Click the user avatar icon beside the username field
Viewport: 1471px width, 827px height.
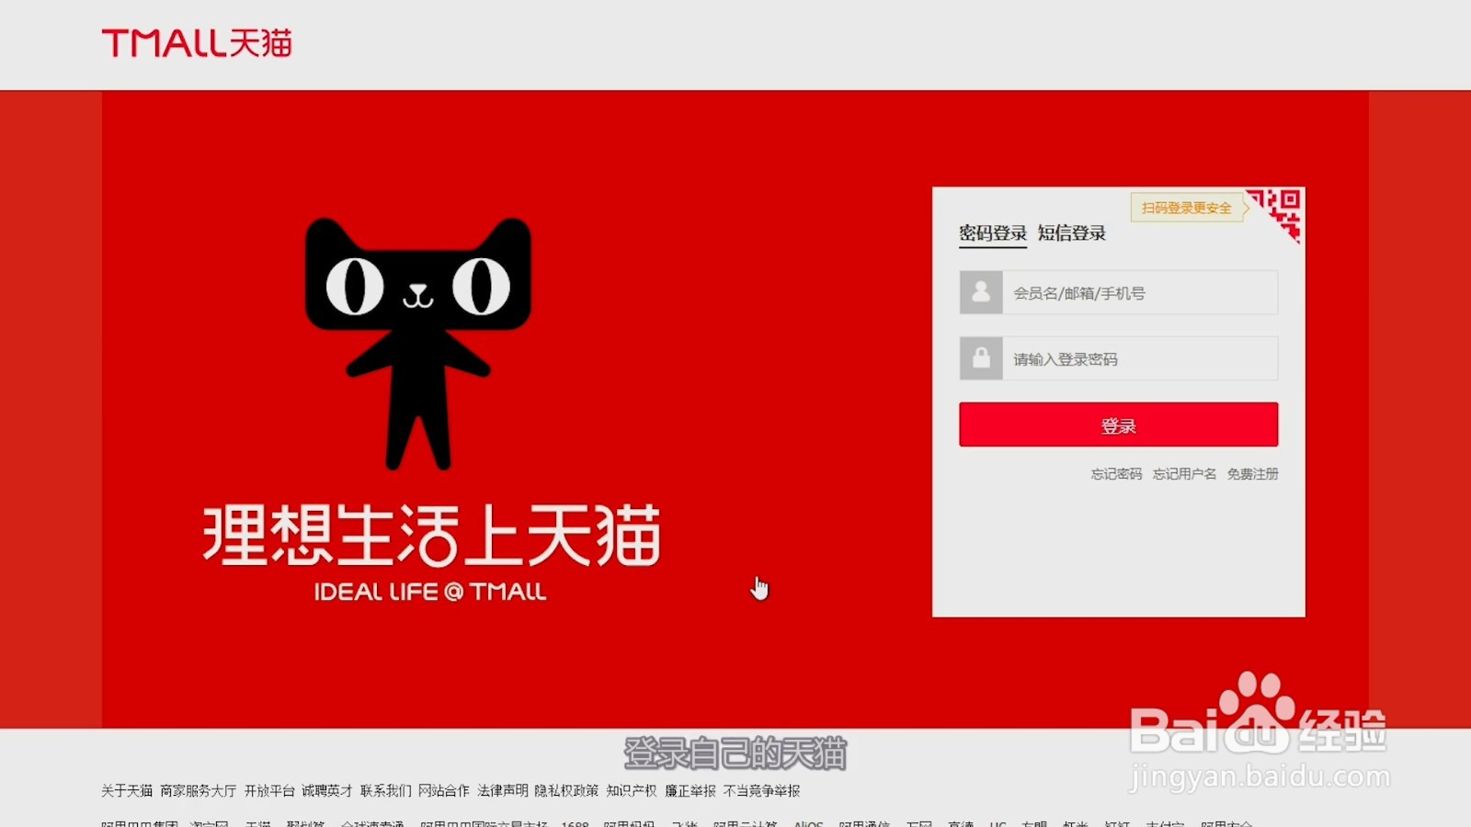(981, 292)
